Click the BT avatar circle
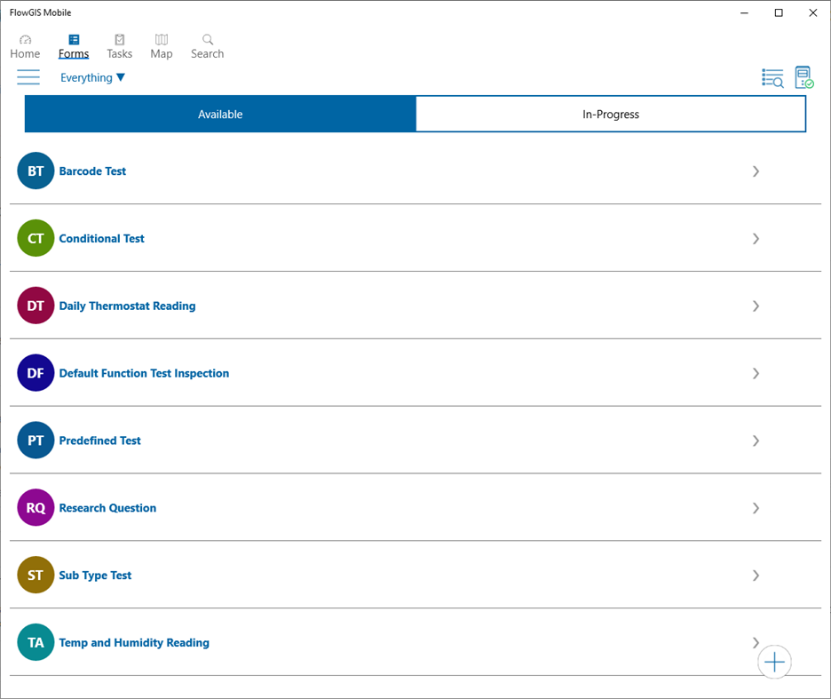The height and width of the screenshot is (699, 831). (36, 171)
